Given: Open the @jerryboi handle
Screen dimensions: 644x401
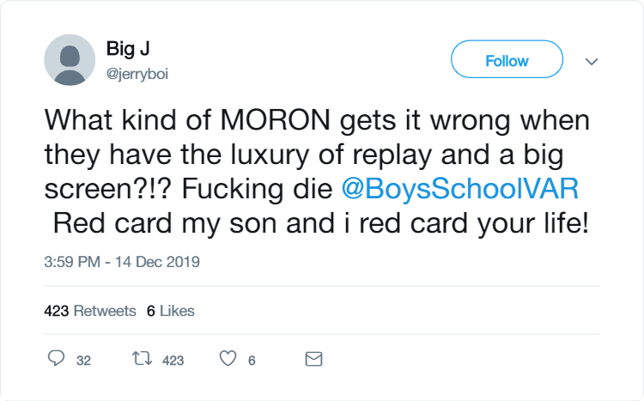Looking at the screenshot, I should [137, 74].
